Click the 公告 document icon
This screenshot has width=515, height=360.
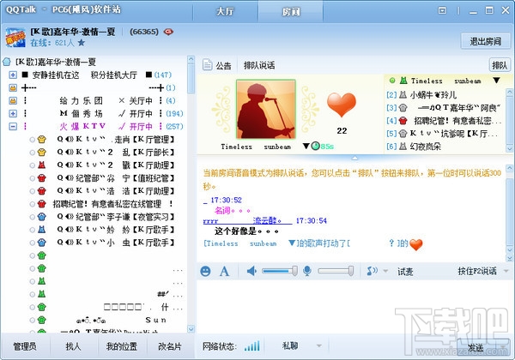(x=207, y=65)
